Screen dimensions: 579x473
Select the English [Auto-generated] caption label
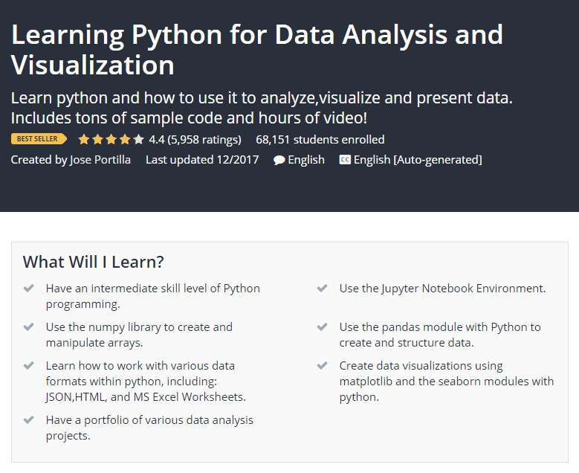point(418,159)
